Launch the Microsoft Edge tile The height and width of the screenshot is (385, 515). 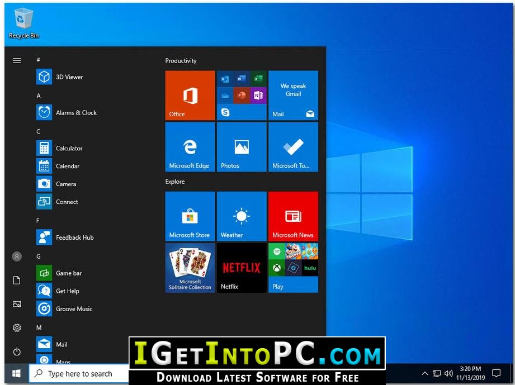[190, 147]
